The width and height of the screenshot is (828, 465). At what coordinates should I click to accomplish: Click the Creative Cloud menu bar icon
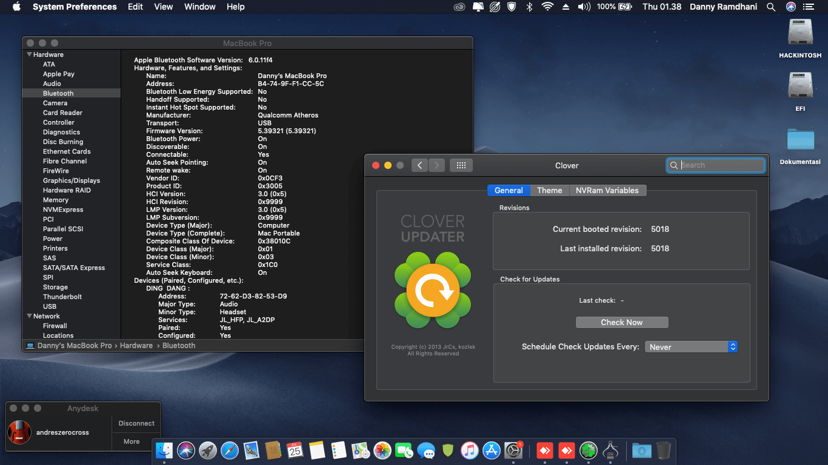click(461, 7)
